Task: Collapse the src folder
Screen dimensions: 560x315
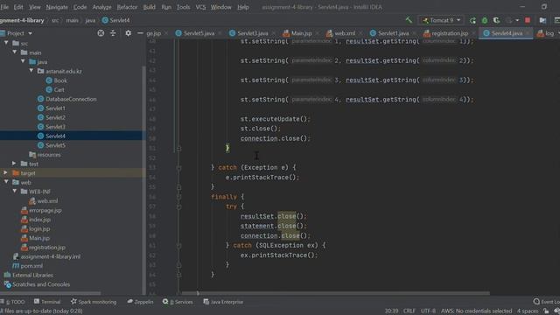Action: pyautogui.click(x=6, y=43)
